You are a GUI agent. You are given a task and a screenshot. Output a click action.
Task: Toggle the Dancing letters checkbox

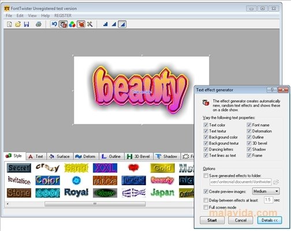pyautogui.click(x=206, y=149)
